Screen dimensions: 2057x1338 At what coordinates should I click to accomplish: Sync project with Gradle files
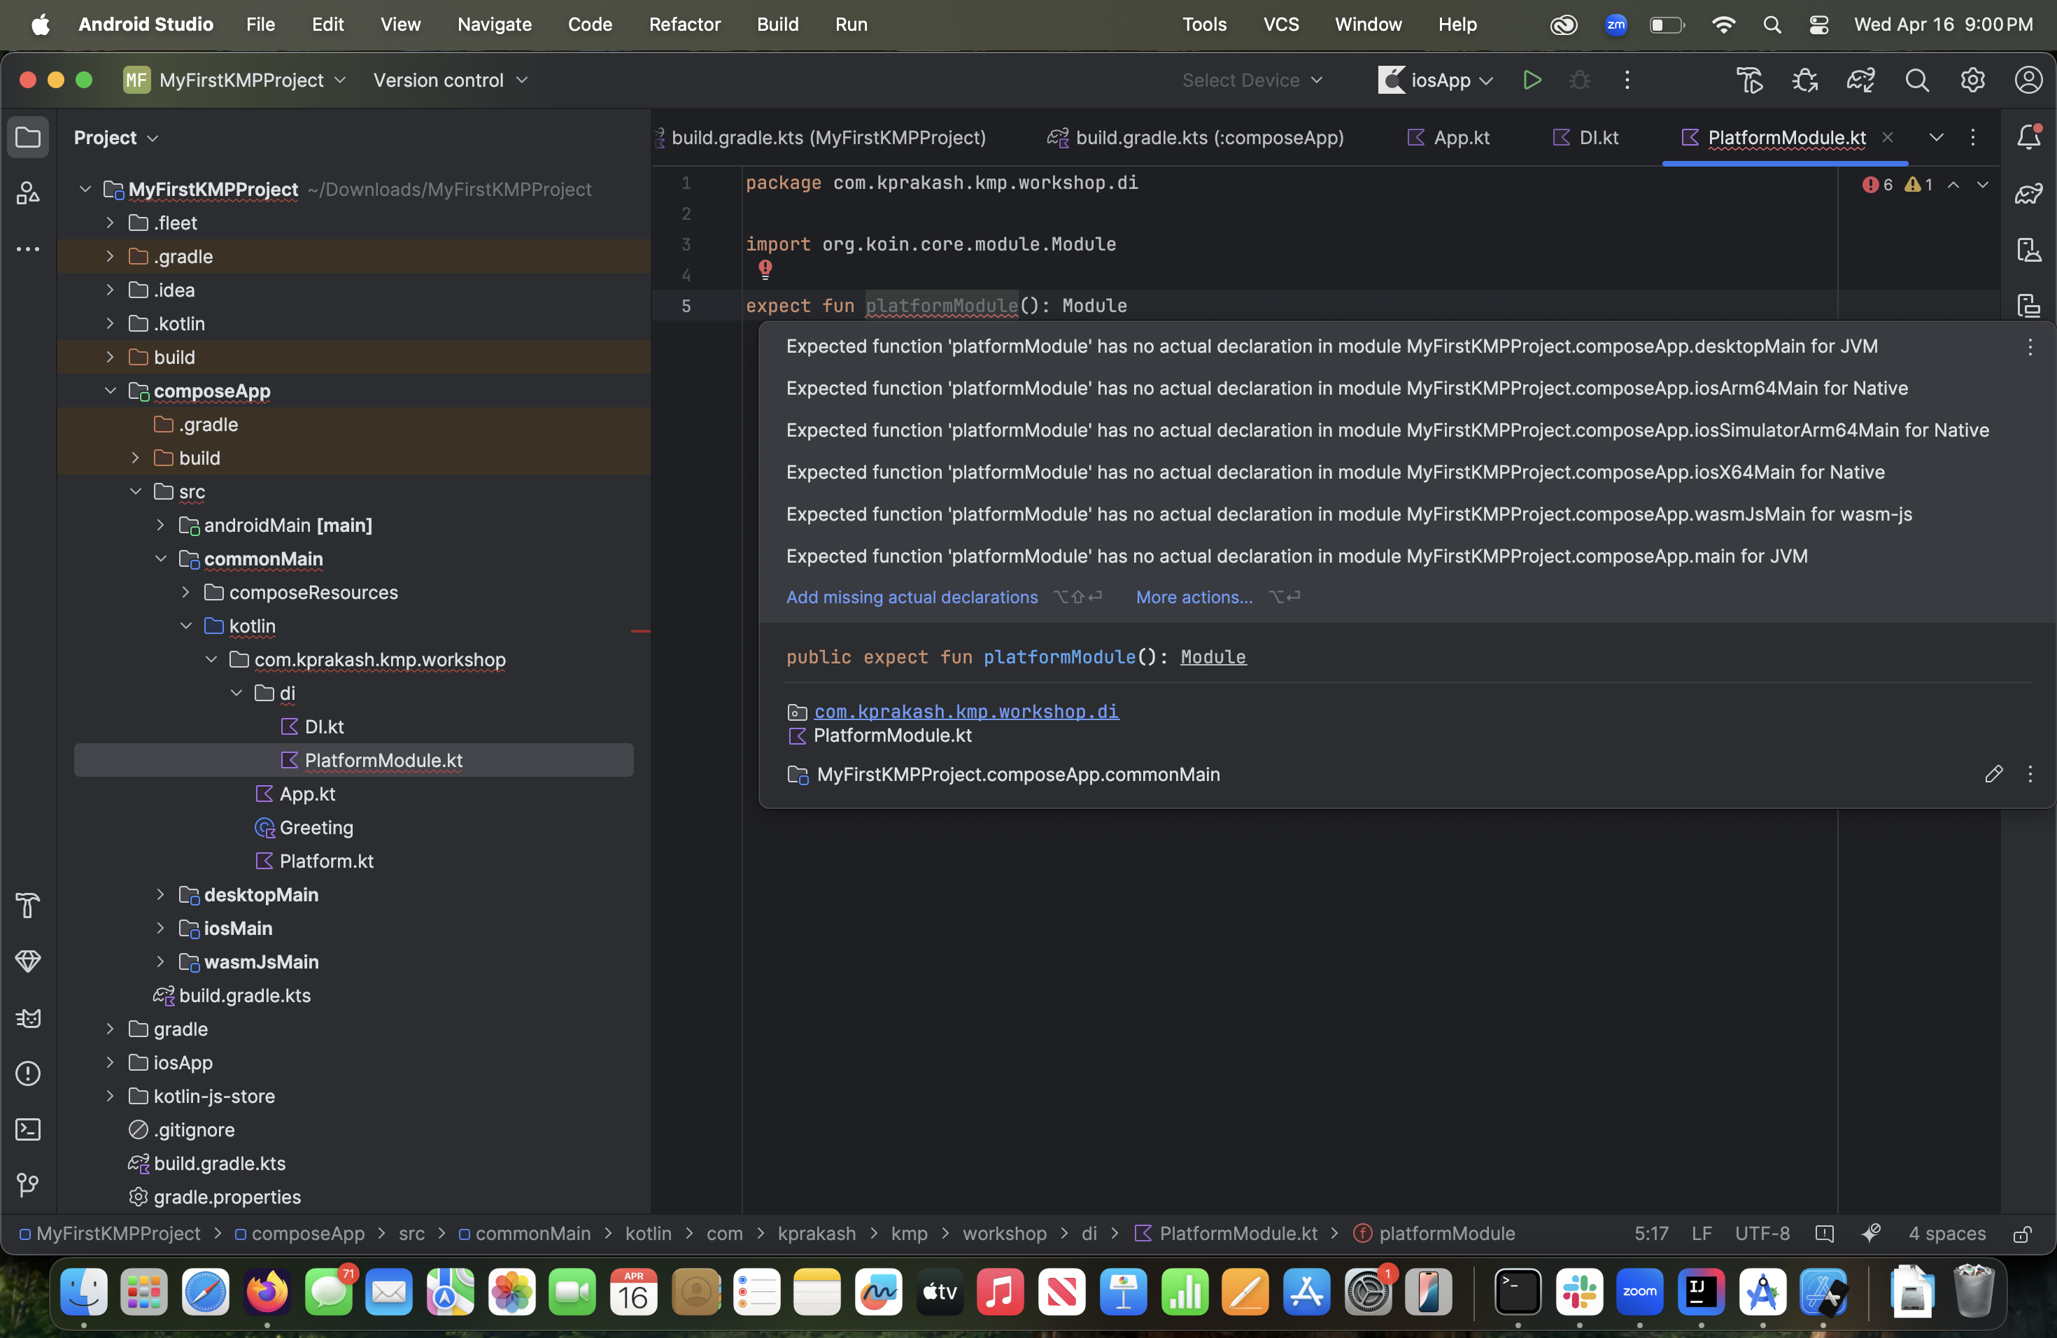coord(1861,80)
